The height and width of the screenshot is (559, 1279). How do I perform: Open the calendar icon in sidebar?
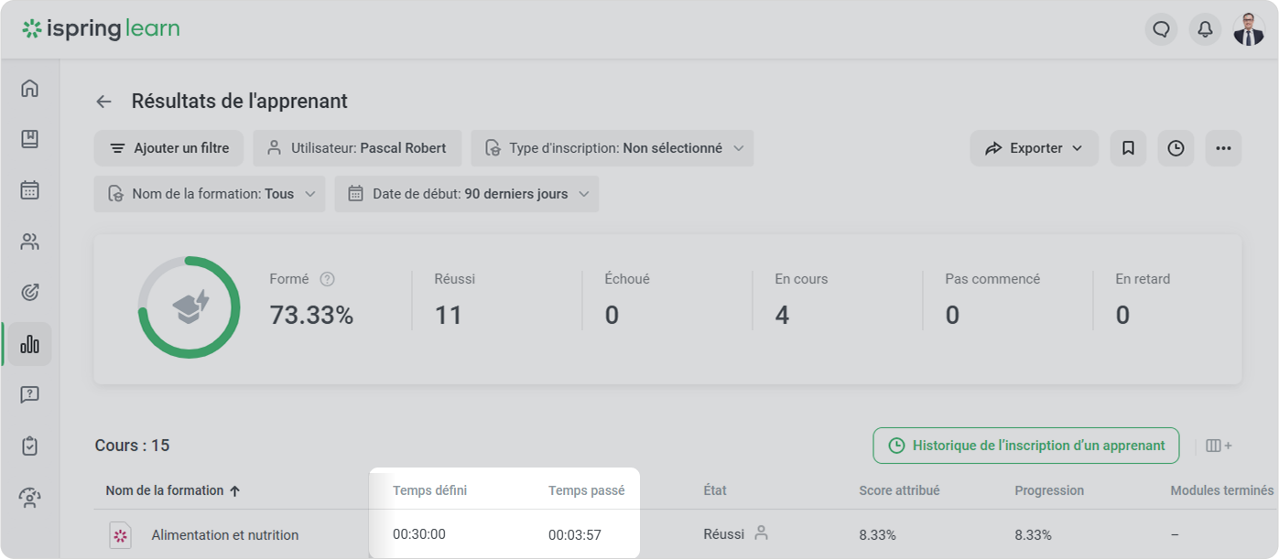[x=29, y=190]
